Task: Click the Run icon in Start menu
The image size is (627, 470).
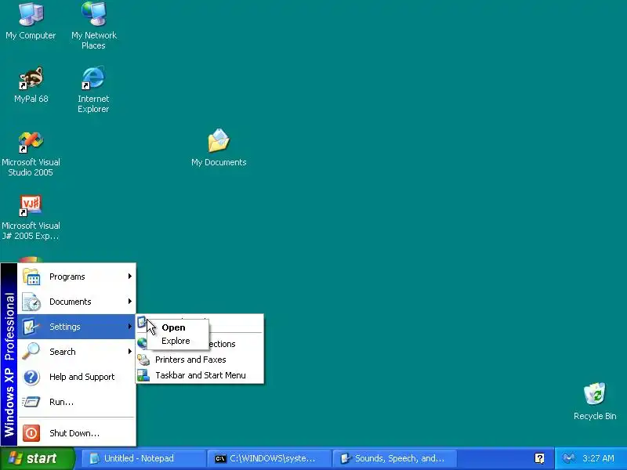Action: point(31,402)
